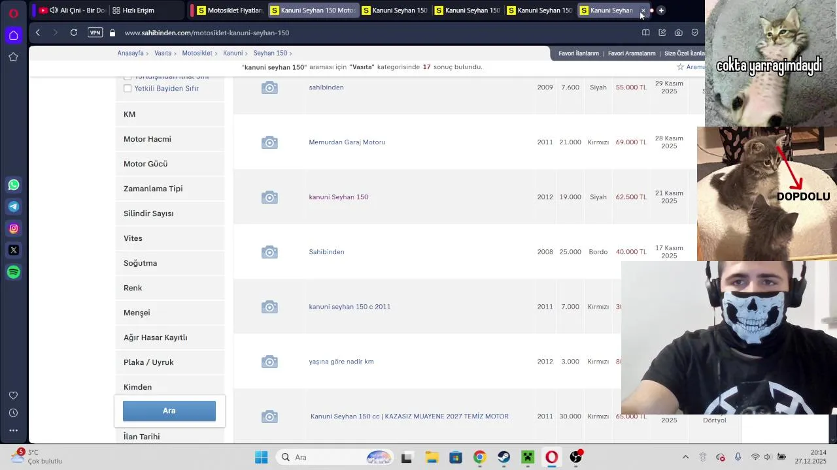Click the 69.000 TL price
Screen dimensions: 837x470
click(x=631, y=142)
